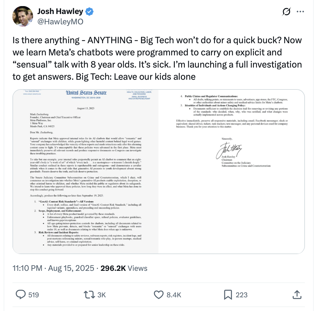The width and height of the screenshot is (318, 311).
Task: Toggle the heart Like icon
Action: pos(159,294)
